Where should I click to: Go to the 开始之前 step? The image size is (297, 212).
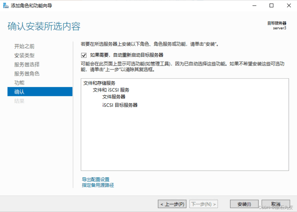pyautogui.click(x=25, y=46)
